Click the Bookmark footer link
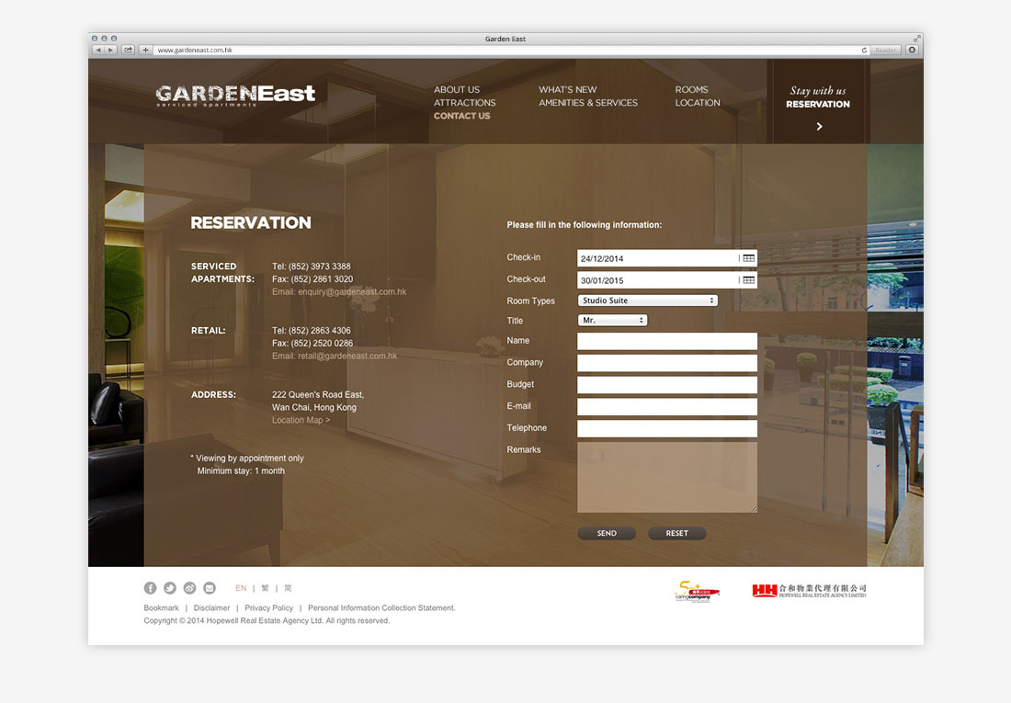Image resolution: width=1011 pixels, height=703 pixels. pyautogui.click(x=161, y=608)
